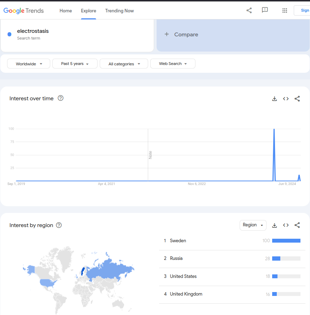
Task: Add a comparison term with Compare
Action: pos(233,35)
